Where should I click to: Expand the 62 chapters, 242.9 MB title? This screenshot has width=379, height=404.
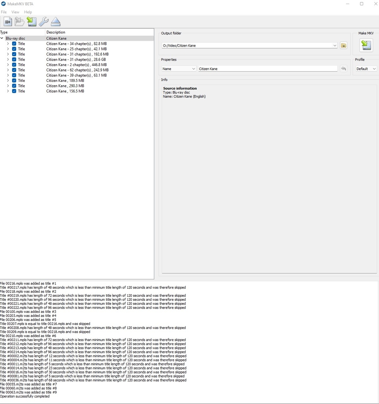click(8, 70)
